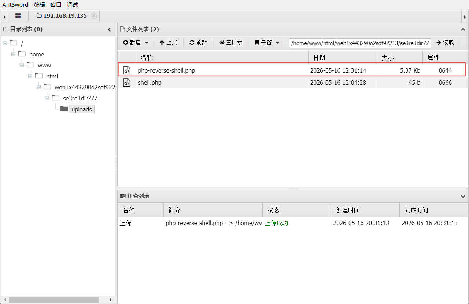
Task: Collapse the 目录列表 panel with its chevron
Action: pyautogui.click(x=109, y=29)
